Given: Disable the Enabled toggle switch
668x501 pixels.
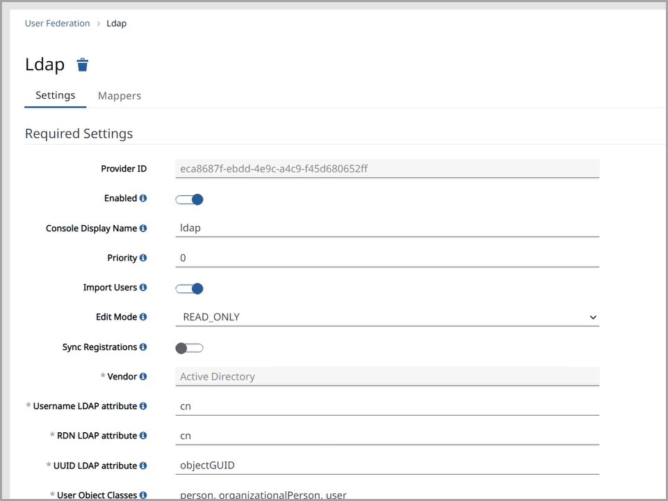Looking at the screenshot, I should coord(189,199).
